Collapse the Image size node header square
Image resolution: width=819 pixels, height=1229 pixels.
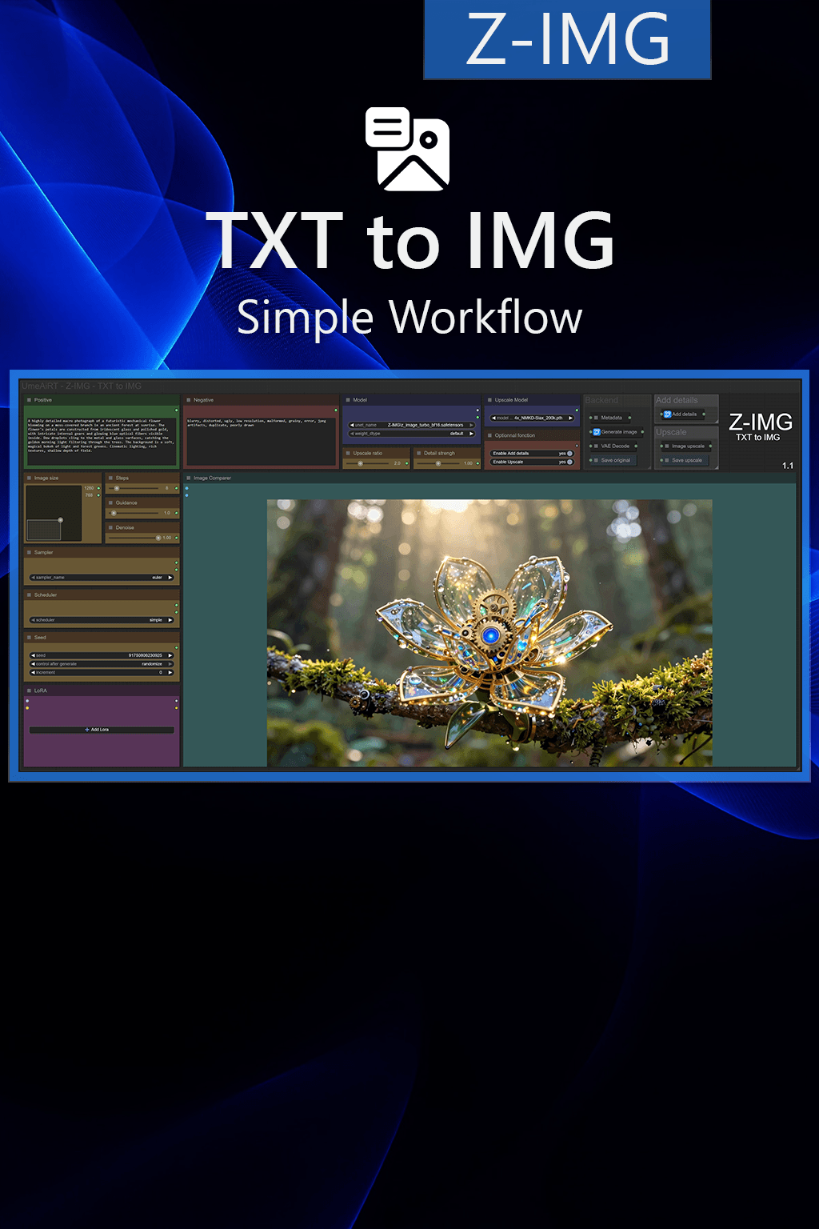pyautogui.click(x=30, y=478)
